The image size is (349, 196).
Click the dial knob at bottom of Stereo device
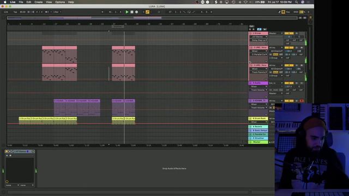pos(7,181)
